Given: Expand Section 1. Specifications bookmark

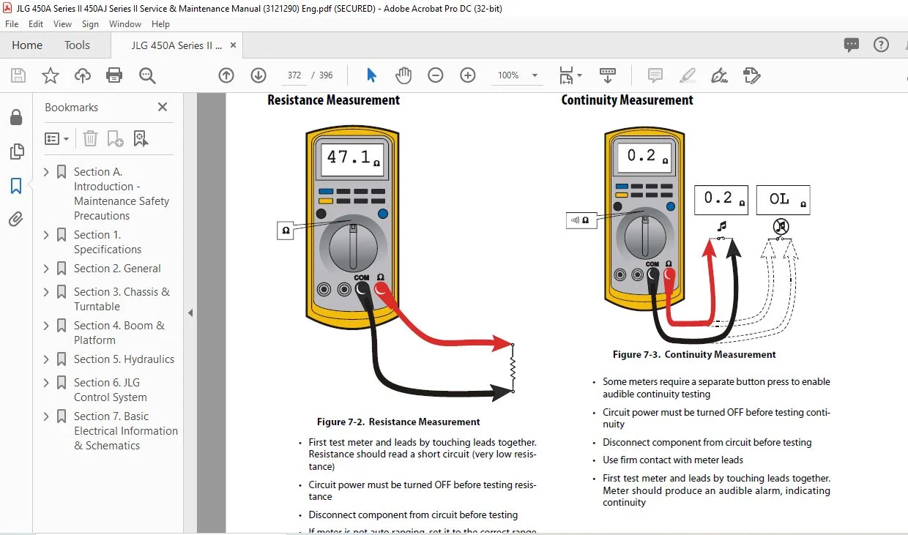Looking at the screenshot, I should click(x=47, y=235).
